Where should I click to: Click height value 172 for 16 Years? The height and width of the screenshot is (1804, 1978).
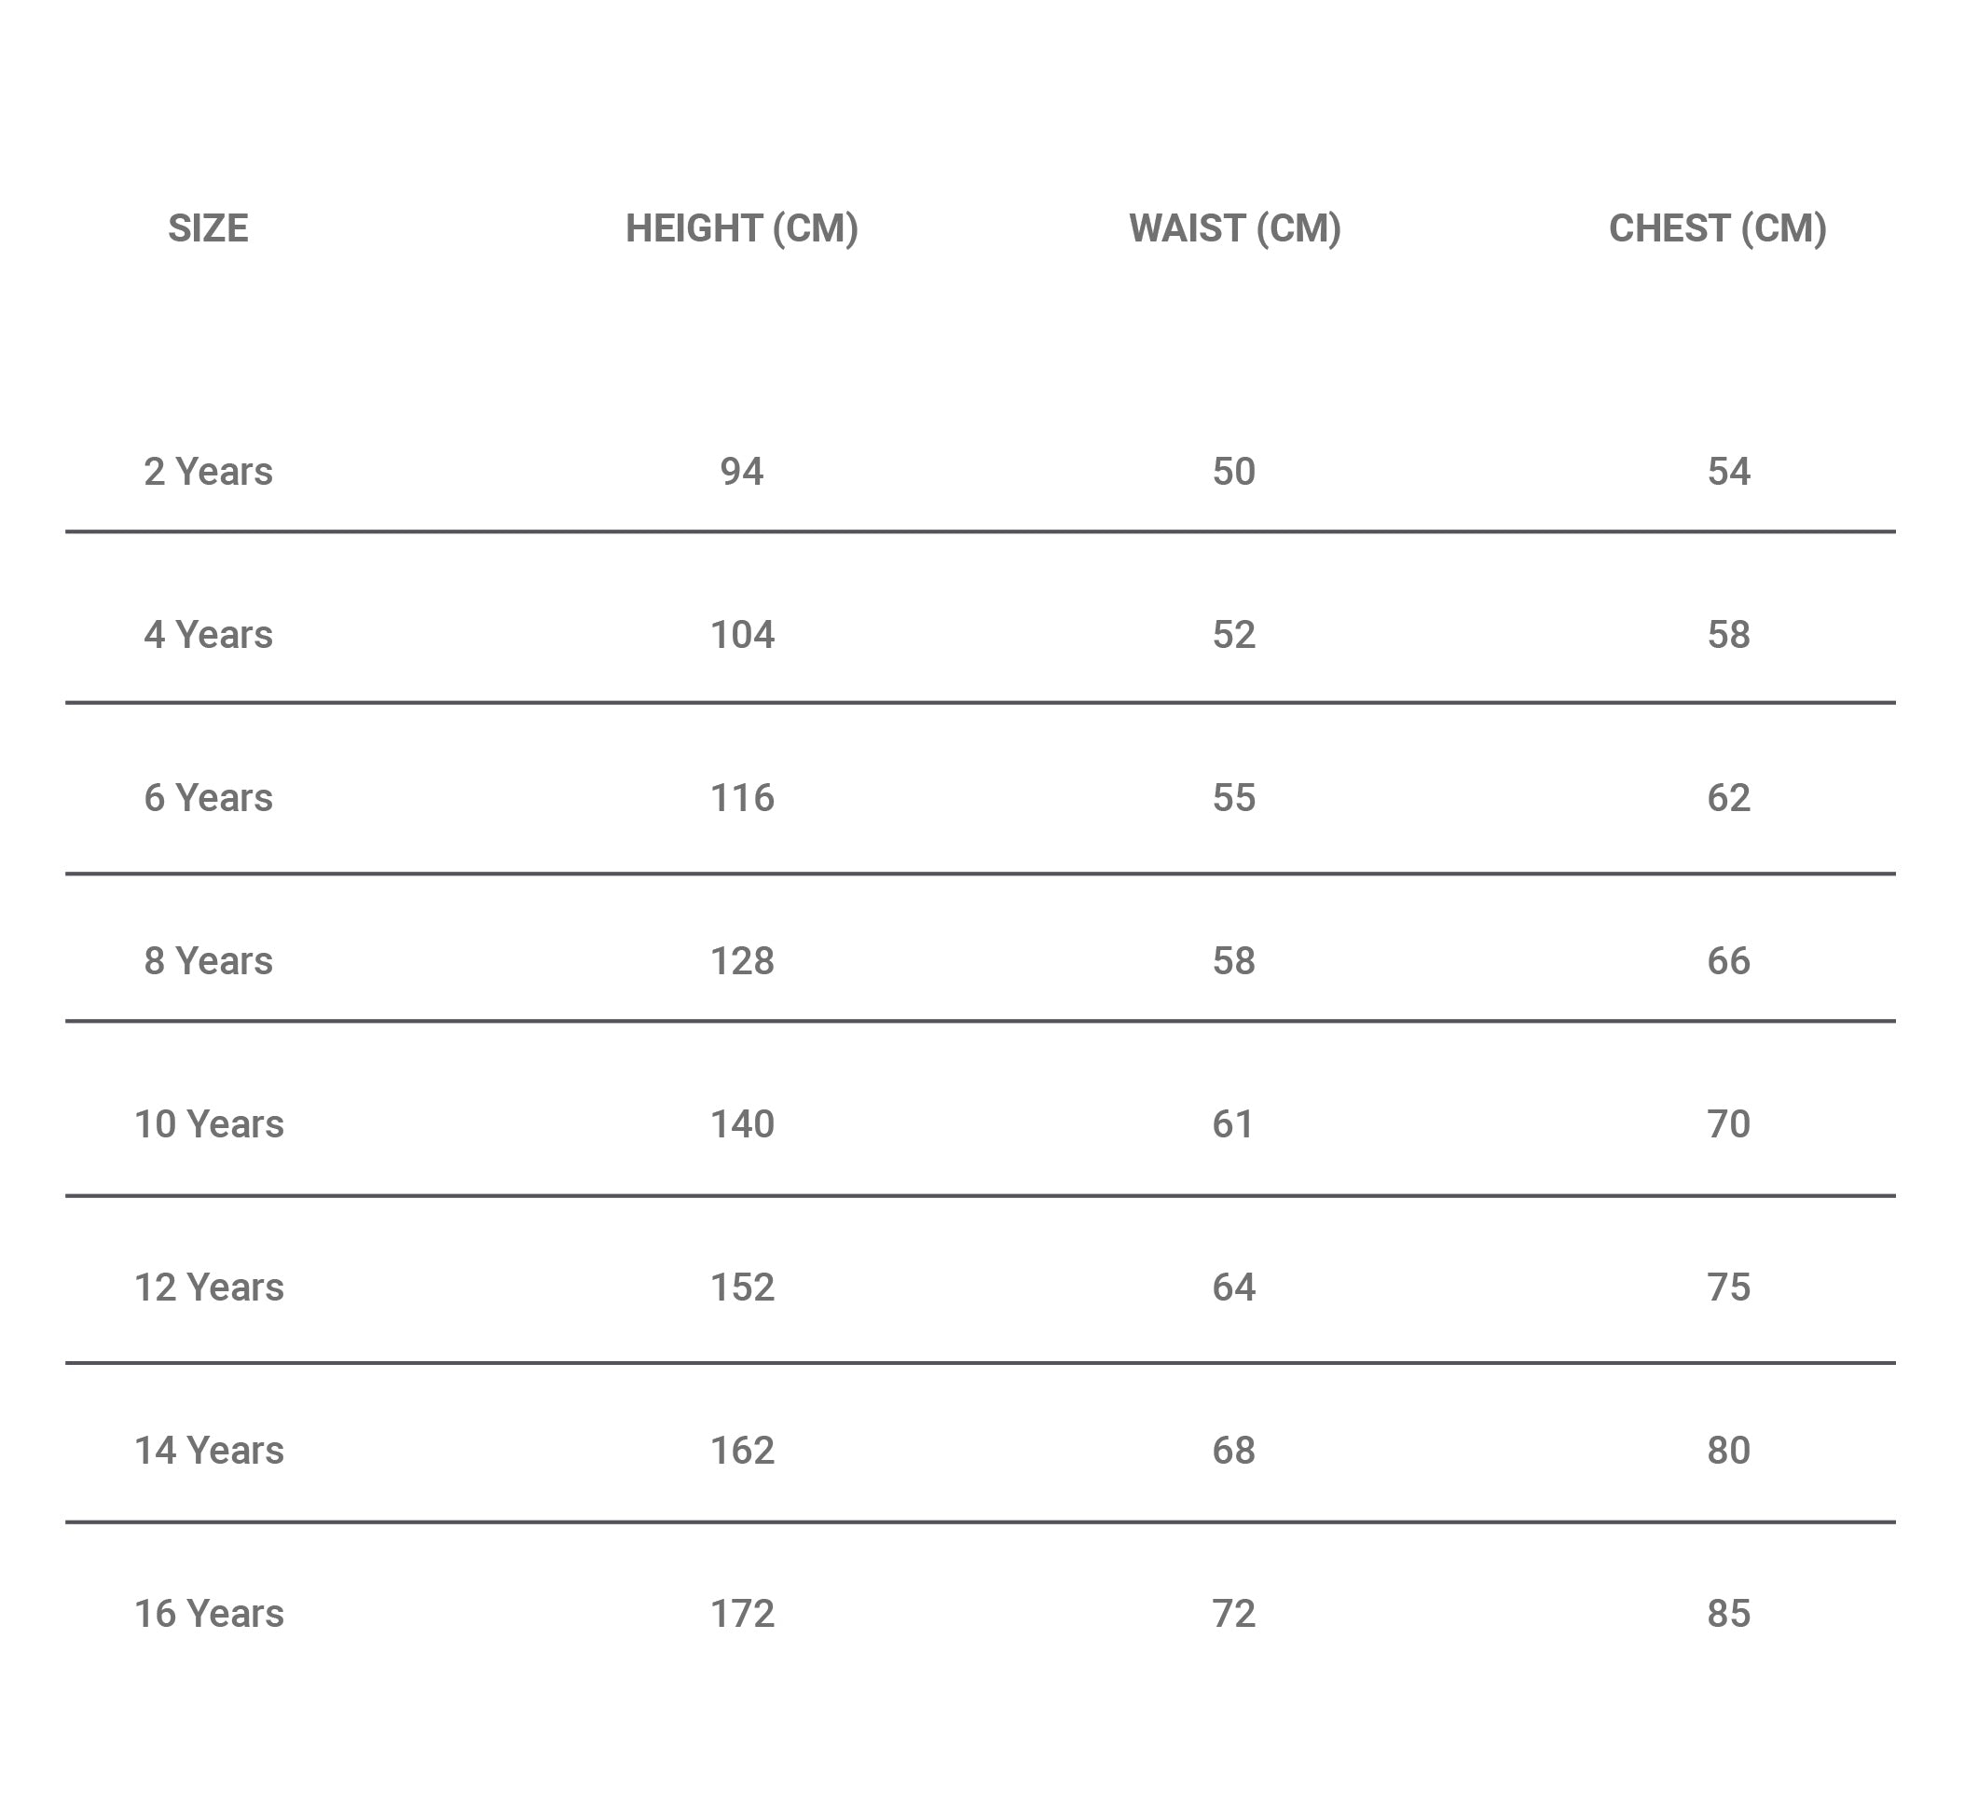coord(743,1614)
